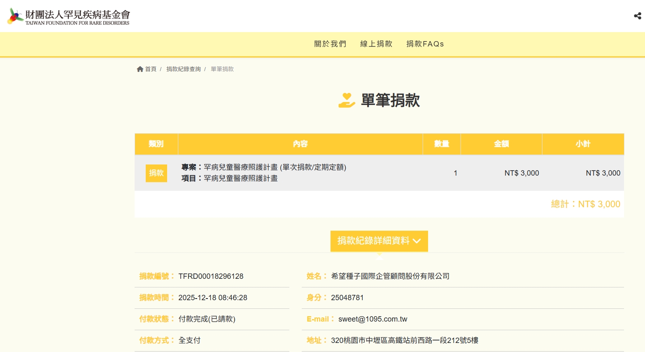
Task: Click the 小計 column header
Action: point(583,144)
